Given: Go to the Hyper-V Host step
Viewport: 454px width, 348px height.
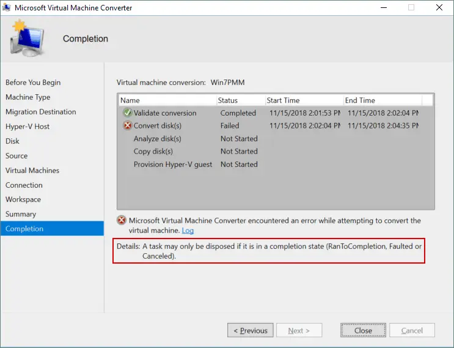Looking at the screenshot, I should click(x=27, y=127).
